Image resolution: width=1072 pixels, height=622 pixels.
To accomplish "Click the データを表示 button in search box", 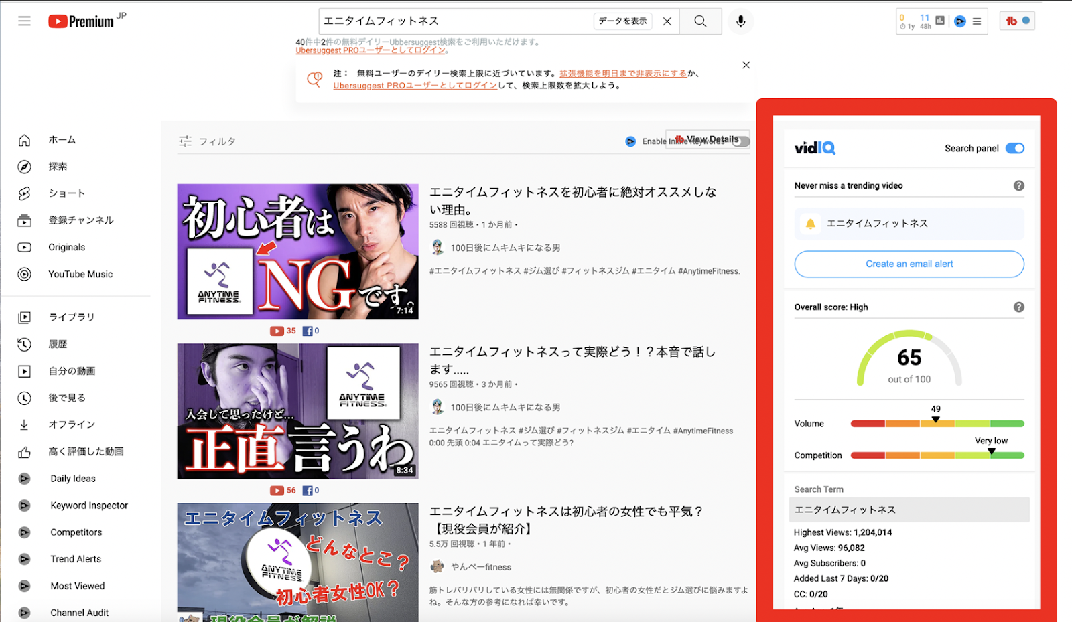I will pos(622,21).
